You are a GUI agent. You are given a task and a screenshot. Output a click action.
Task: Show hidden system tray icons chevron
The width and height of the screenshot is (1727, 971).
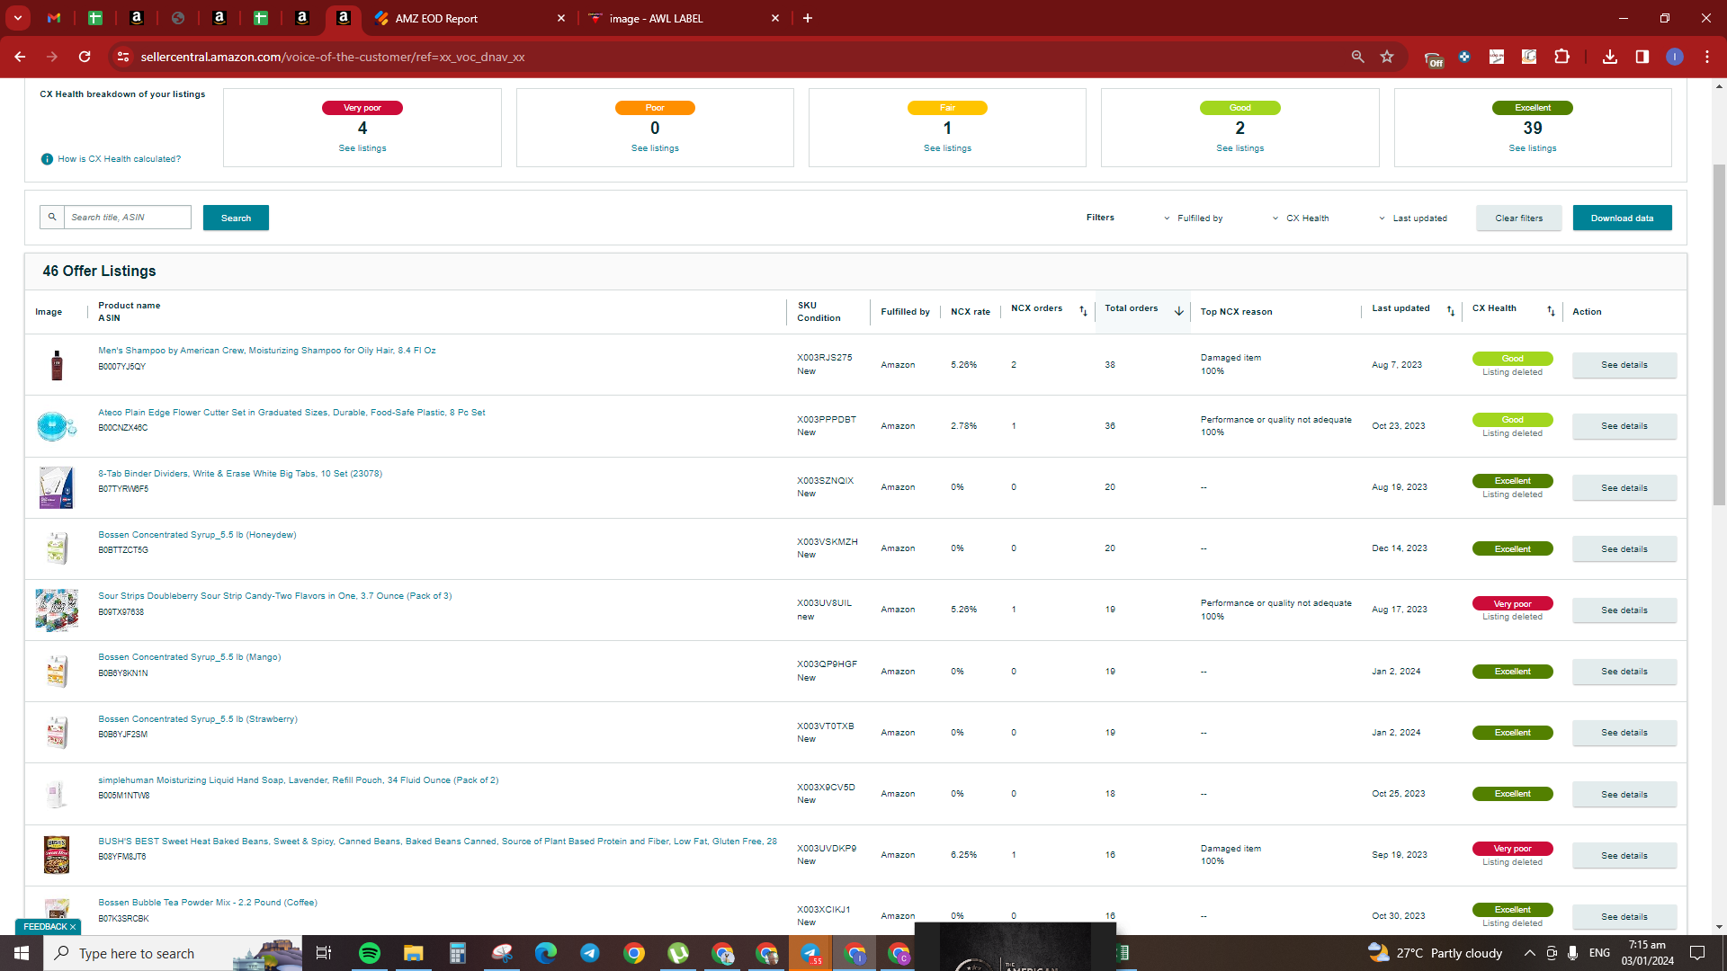[1529, 953]
